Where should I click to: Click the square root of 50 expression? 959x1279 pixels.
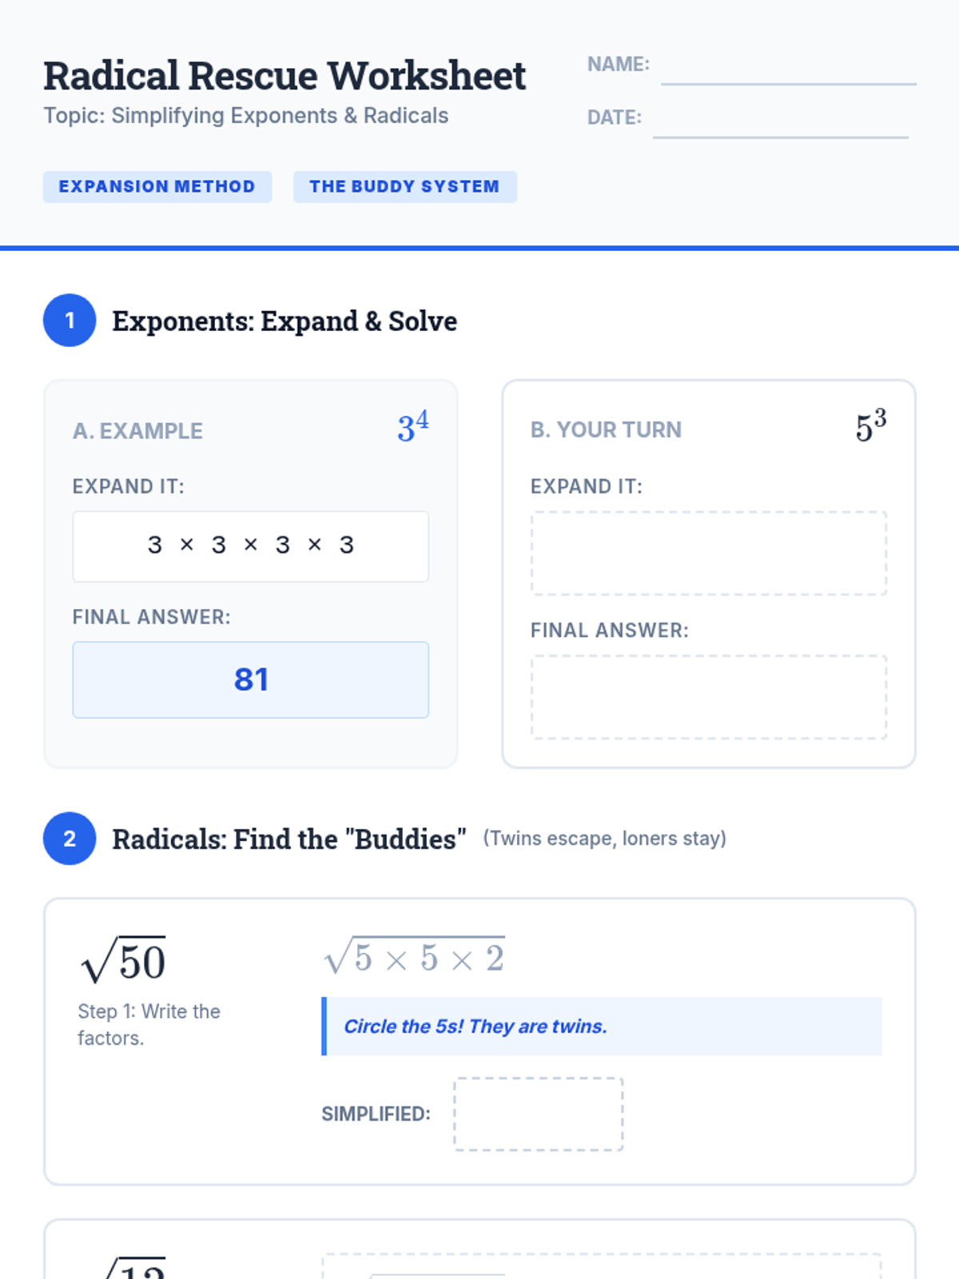pos(123,959)
